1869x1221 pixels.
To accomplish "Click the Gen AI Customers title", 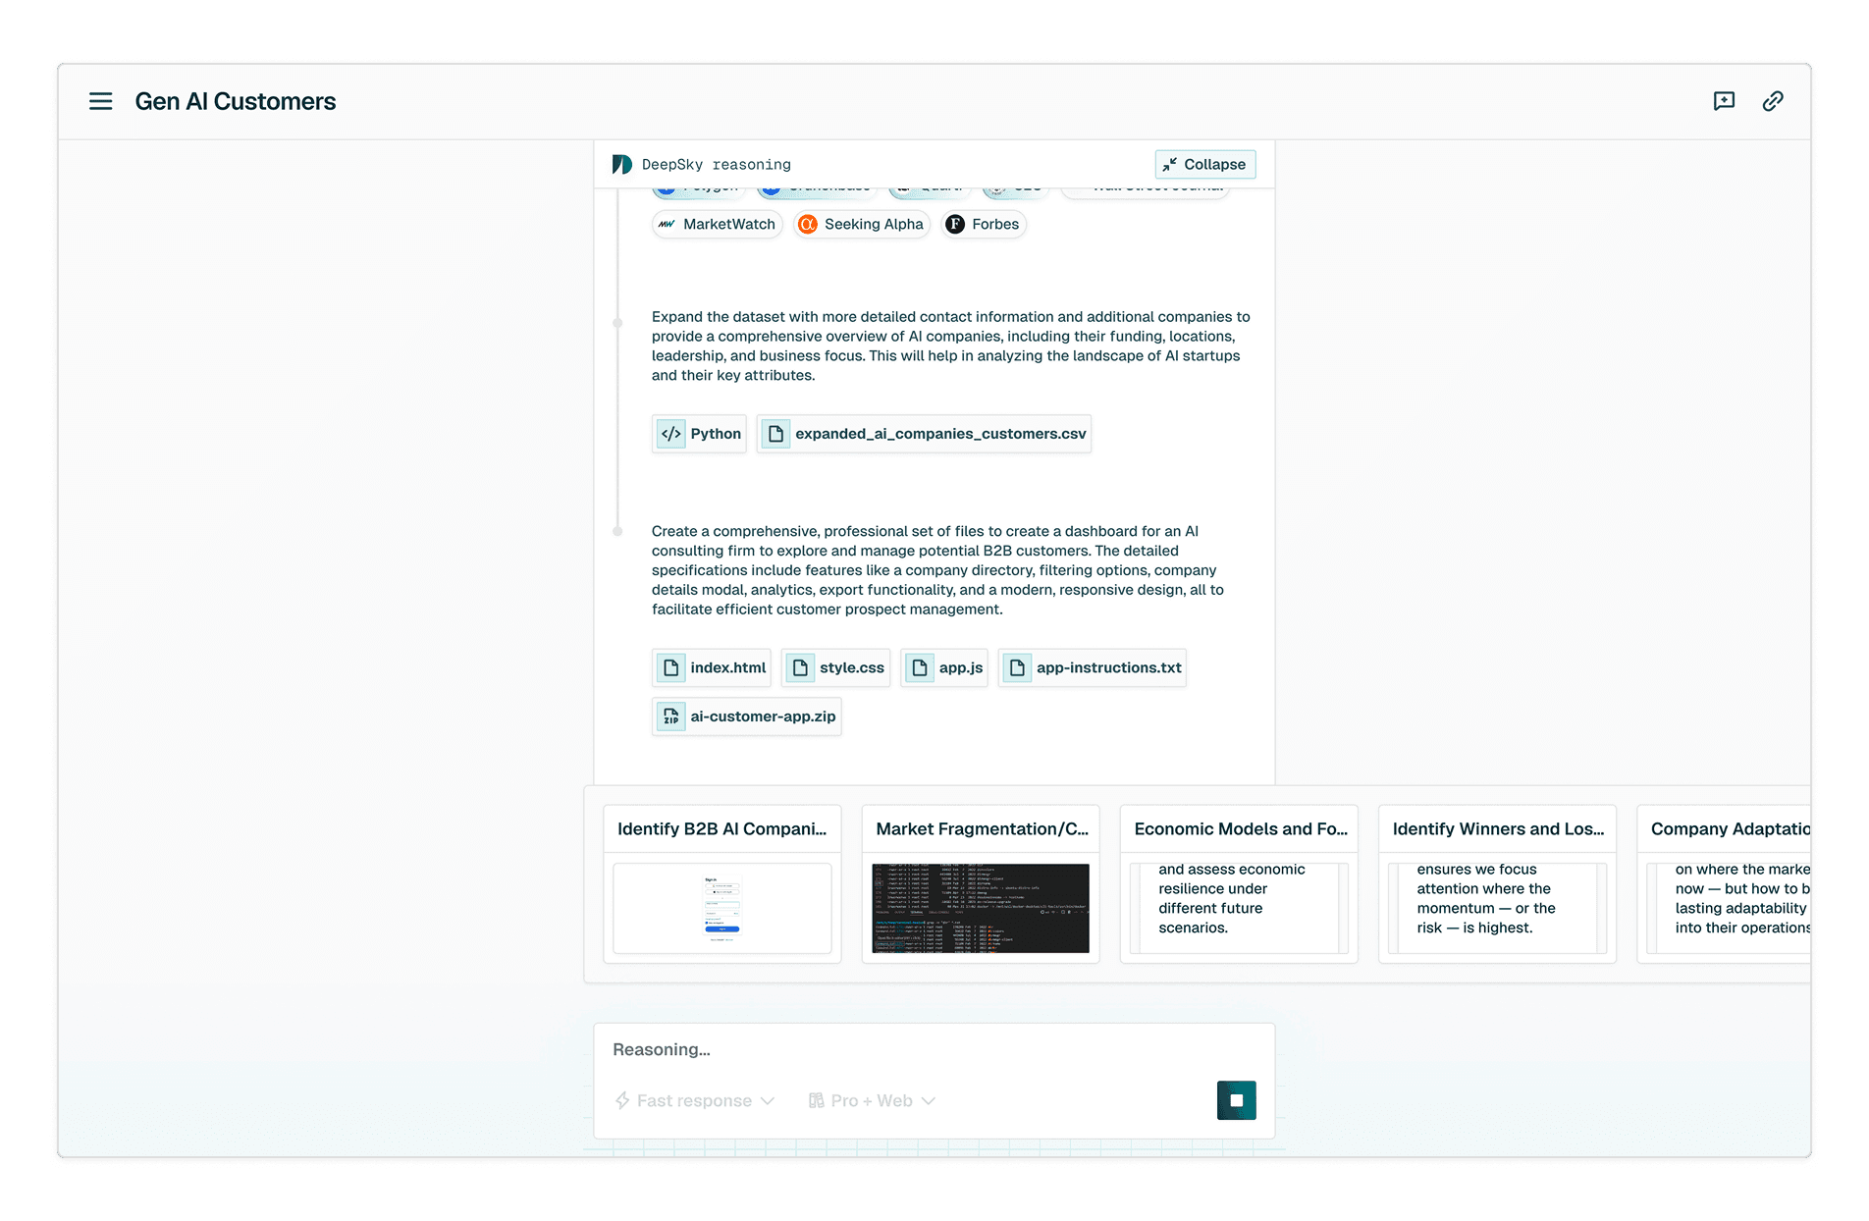I will (x=236, y=101).
